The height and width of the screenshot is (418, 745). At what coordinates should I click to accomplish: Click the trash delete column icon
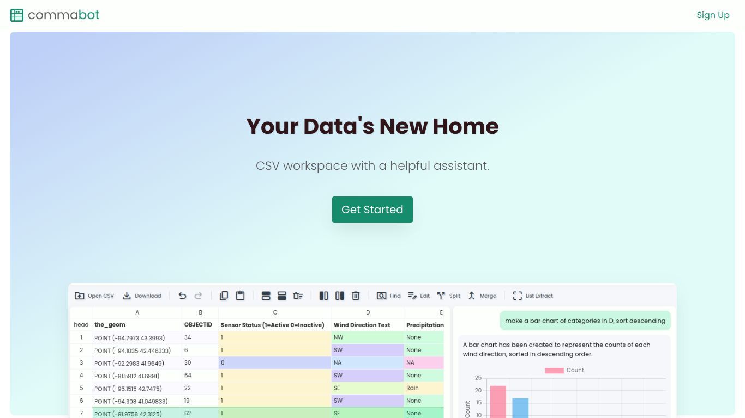pos(356,296)
